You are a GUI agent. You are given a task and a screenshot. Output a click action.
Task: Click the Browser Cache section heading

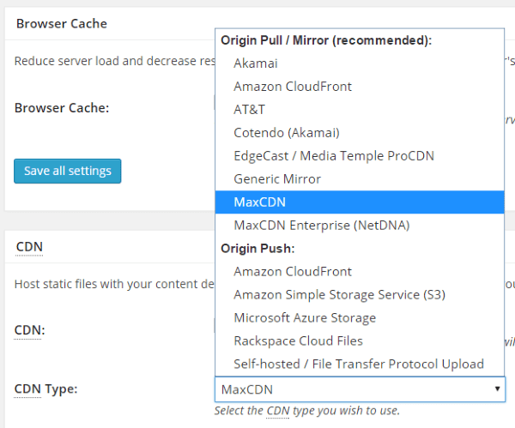(x=61, y=23)
